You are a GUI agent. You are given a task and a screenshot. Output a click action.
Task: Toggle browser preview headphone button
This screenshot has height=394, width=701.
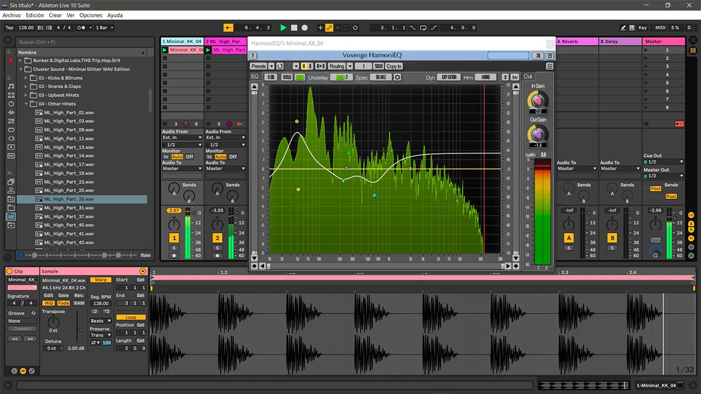[x=21, y=255]
